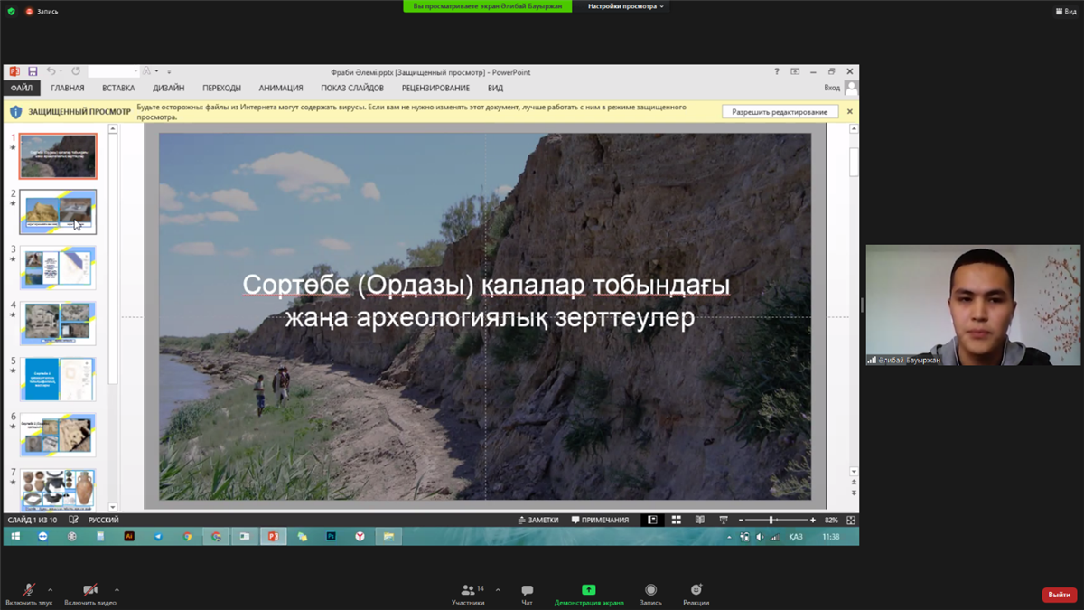This screenshot has width=1084, height=610.
Task: Click the save icon in PowerPoint title bar
Action: [33, 71]
